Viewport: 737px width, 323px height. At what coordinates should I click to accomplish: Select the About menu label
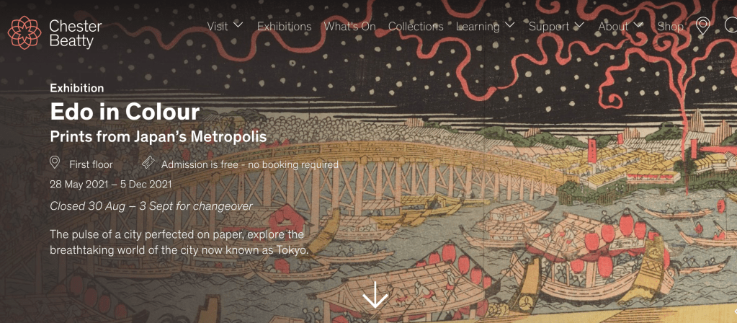[x=613, y=27]
